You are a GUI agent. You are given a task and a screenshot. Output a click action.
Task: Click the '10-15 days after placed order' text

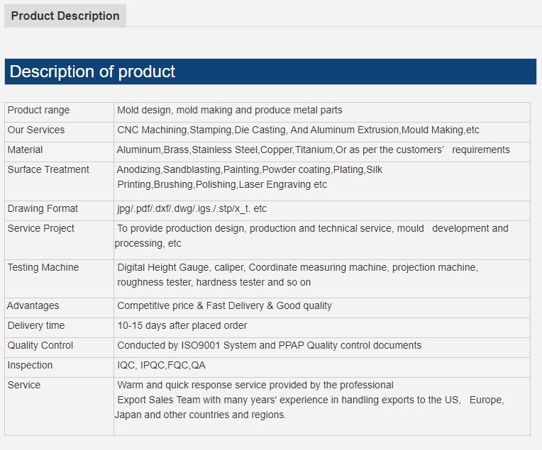pos(182,326)
